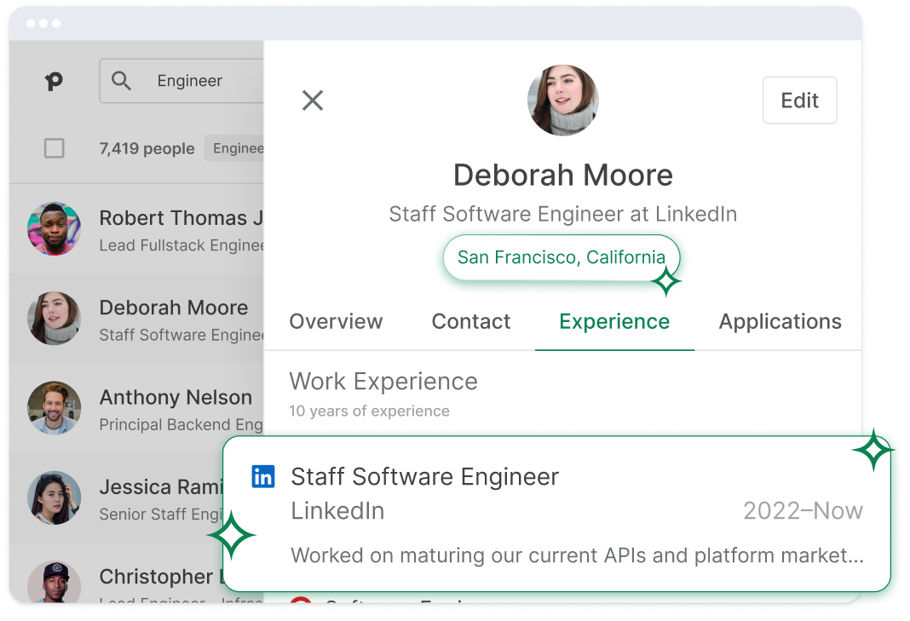Select the Robert Thomas name in list
This screenshot has width=910, height=621.
pyautogui.click(x=181, y=218)
